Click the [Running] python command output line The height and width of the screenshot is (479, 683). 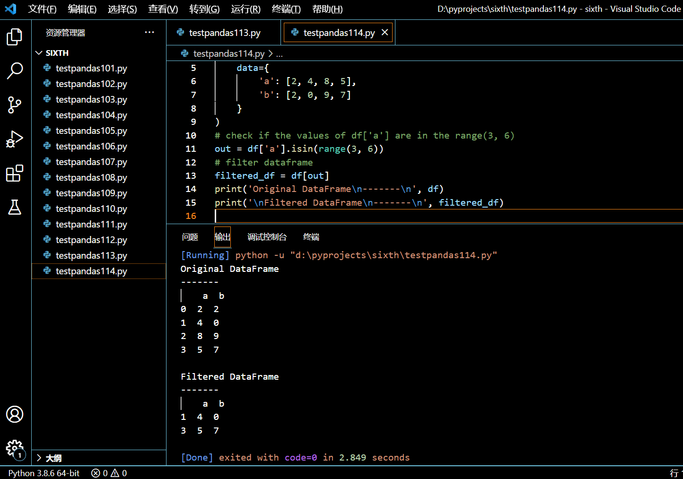tap(339, 255)
